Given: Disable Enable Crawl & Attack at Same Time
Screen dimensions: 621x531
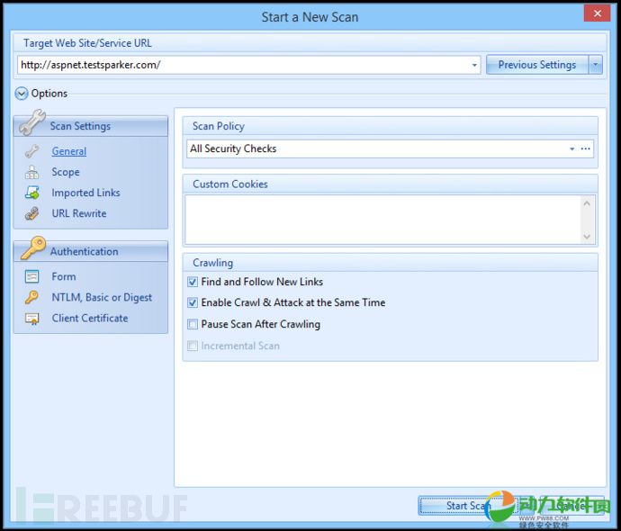Looking at the screenshot, I should tap(193, 303).
